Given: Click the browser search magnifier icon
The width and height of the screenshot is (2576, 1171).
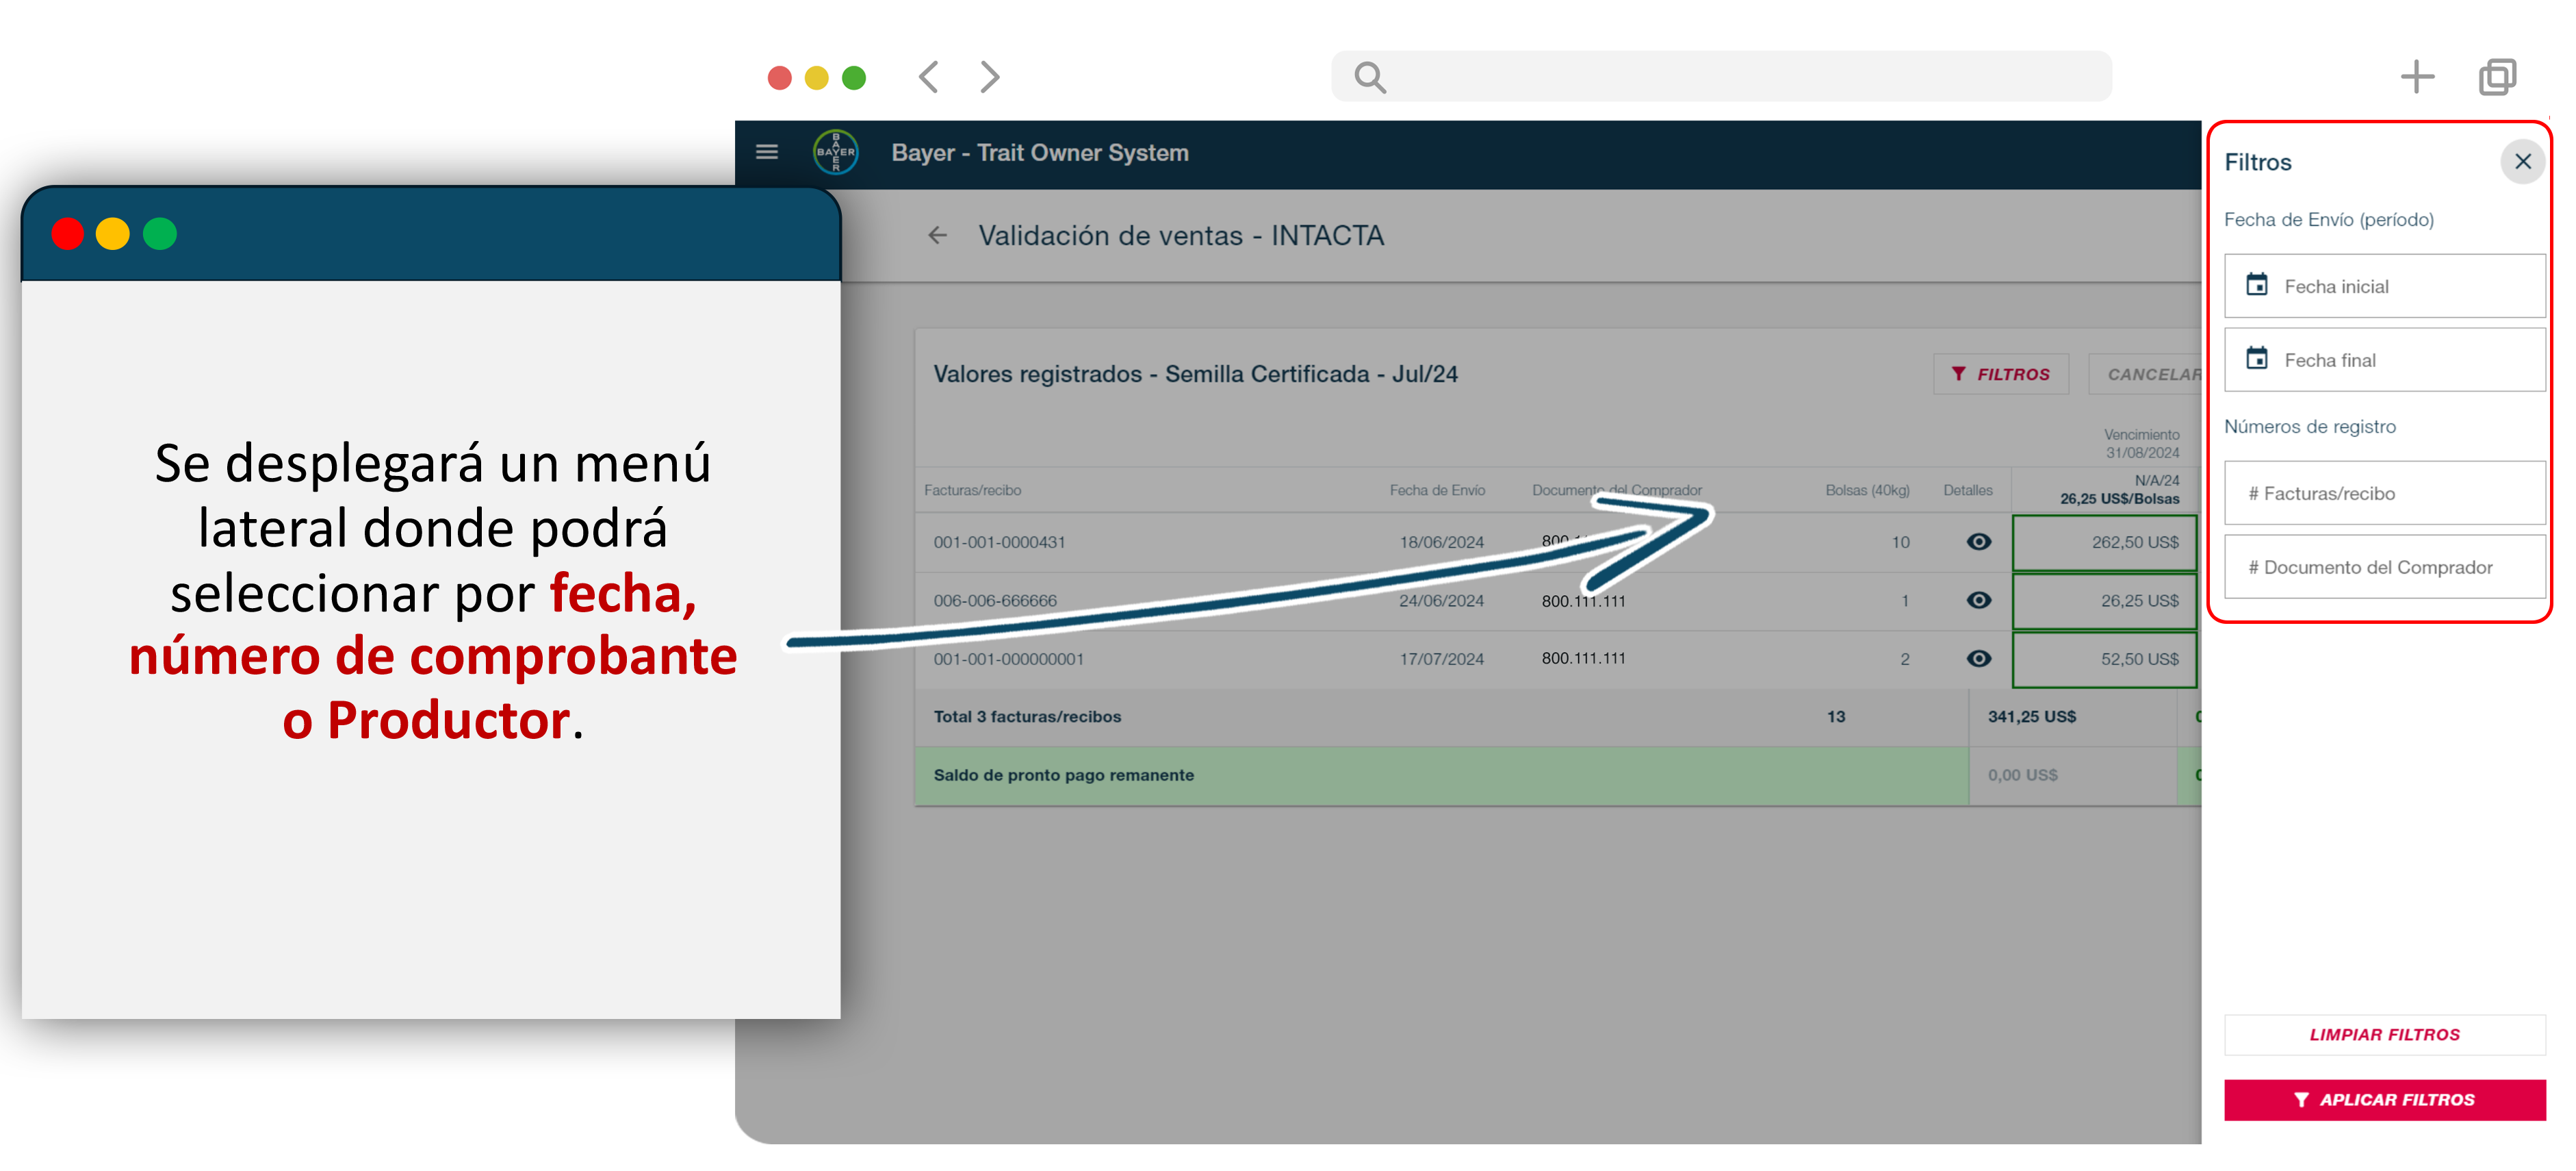Looking at the screenshot, I should click(1369, 77).
